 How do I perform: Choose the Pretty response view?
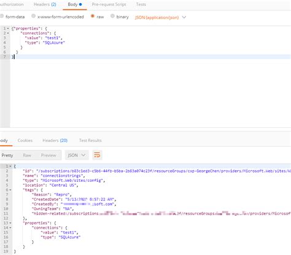tap(7, 155)
